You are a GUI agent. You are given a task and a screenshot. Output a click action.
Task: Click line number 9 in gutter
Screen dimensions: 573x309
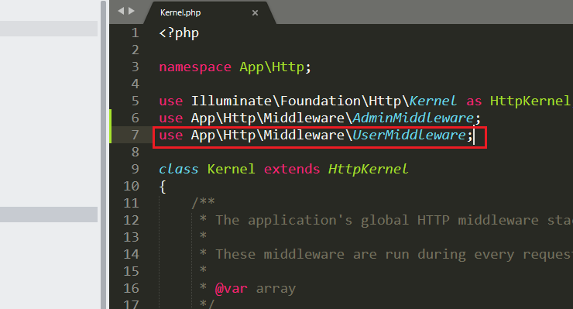pyautogui.click(x=136, y=169)
